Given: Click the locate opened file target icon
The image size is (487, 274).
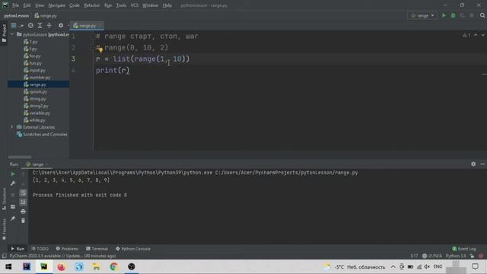Looking at the screenshot, I should click(30, 25).
